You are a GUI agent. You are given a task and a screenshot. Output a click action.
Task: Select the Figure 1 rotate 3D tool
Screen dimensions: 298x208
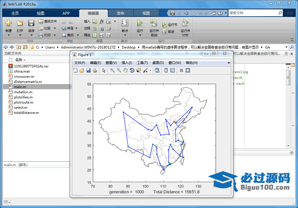point(132,71)
